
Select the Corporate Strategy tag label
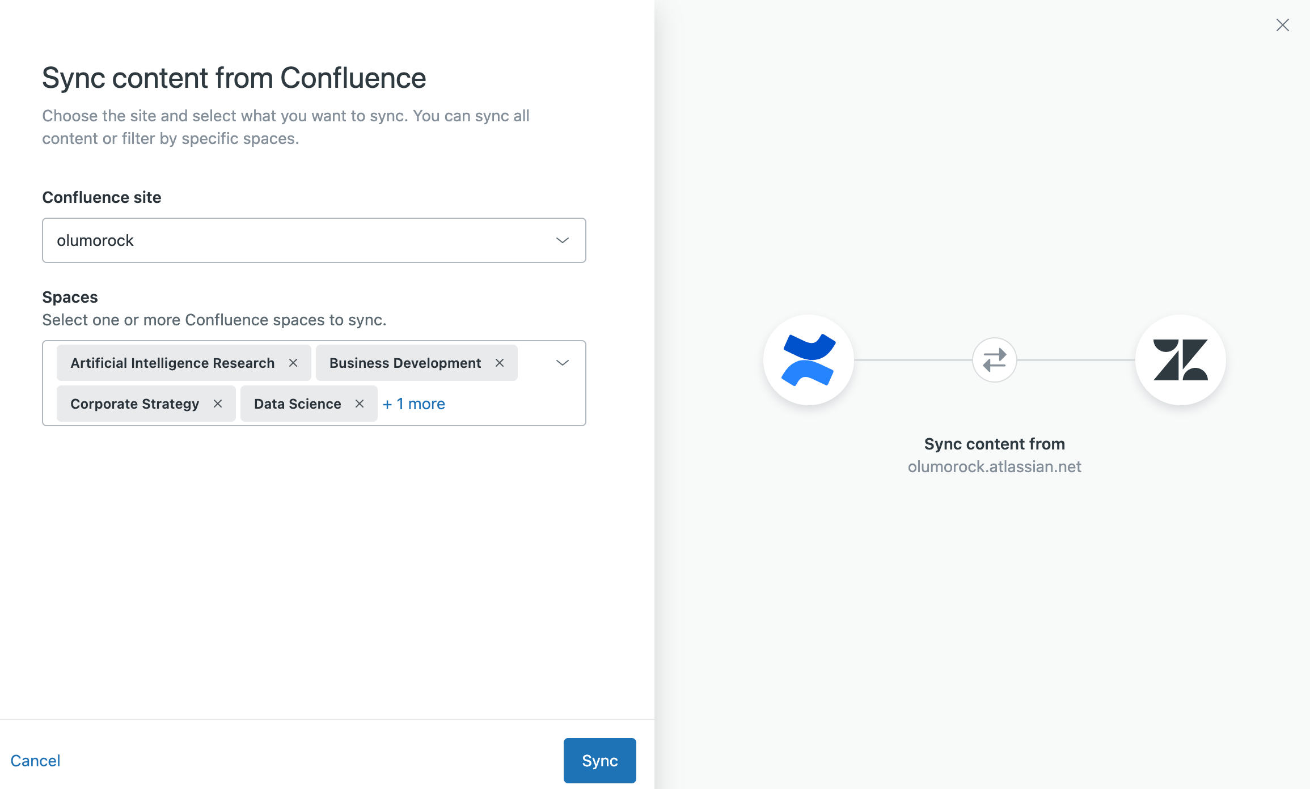pos(134,404)
